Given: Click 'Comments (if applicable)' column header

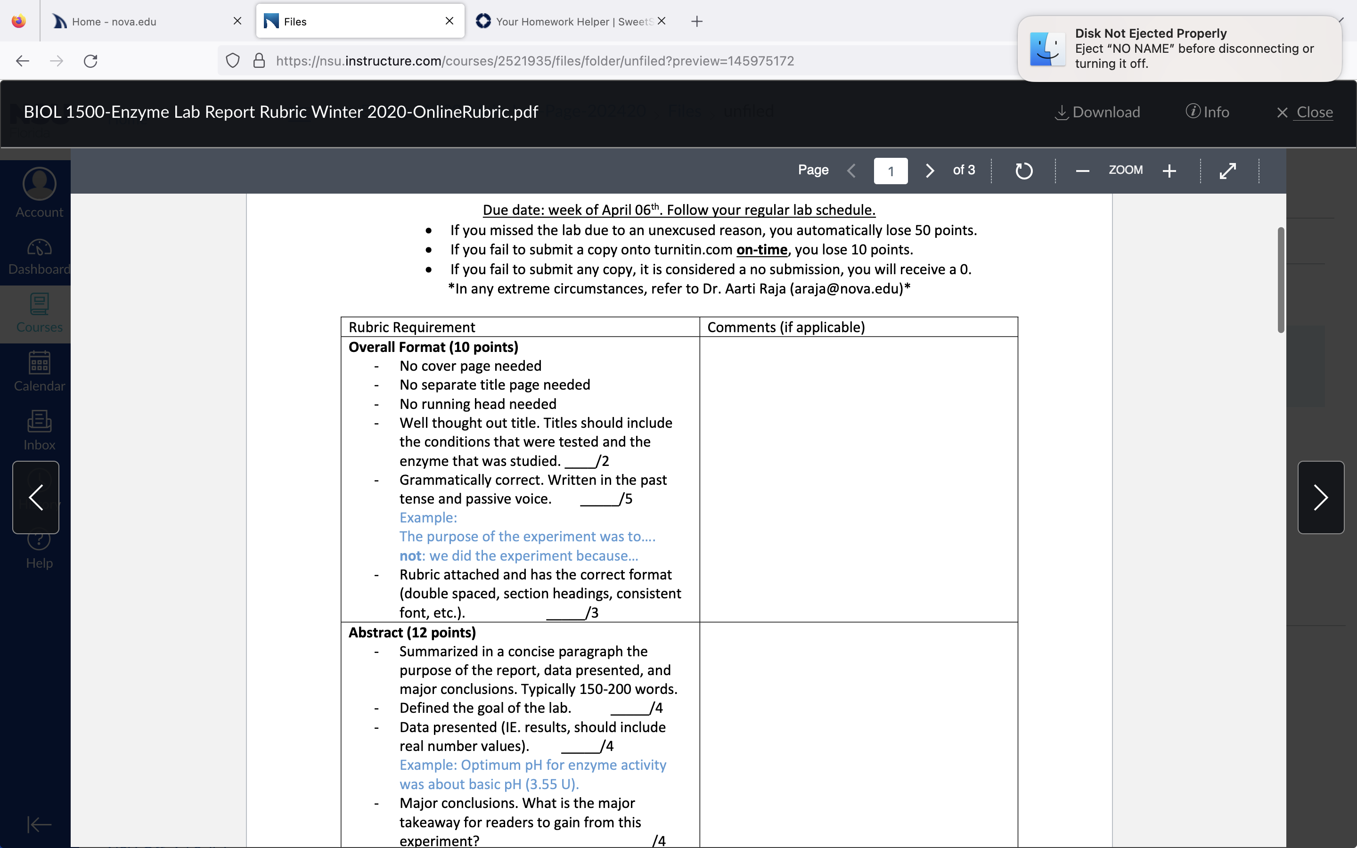Looking at the screenshot, I should pyautogui.click(x=786, y=327).
